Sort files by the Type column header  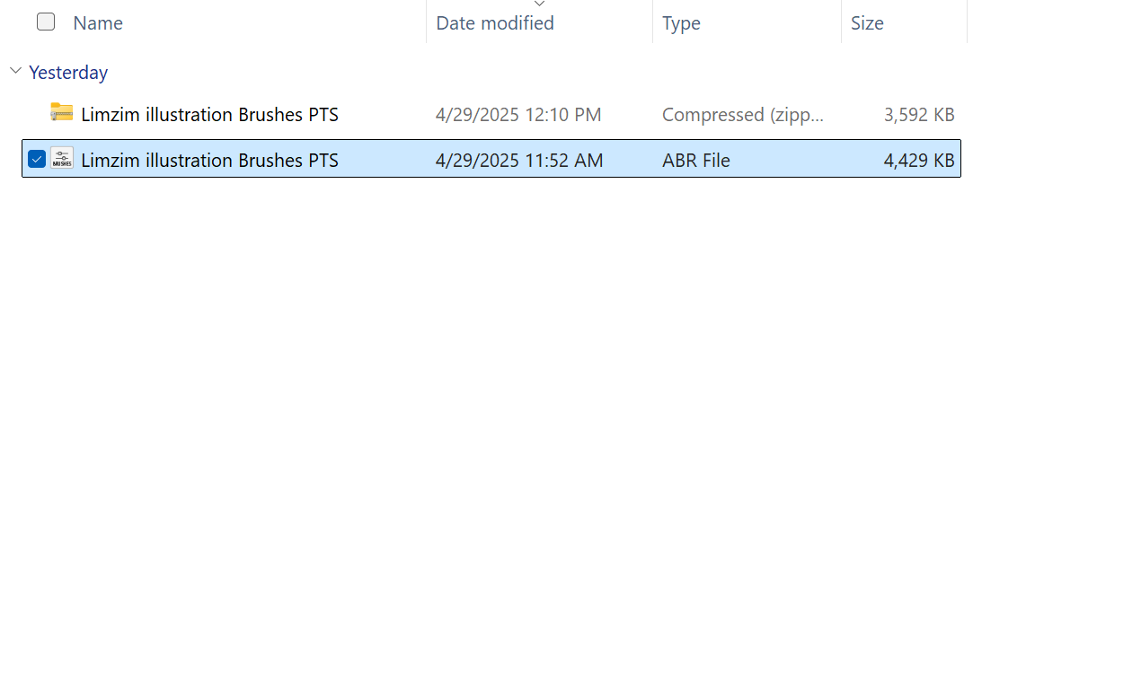[681, 22]
